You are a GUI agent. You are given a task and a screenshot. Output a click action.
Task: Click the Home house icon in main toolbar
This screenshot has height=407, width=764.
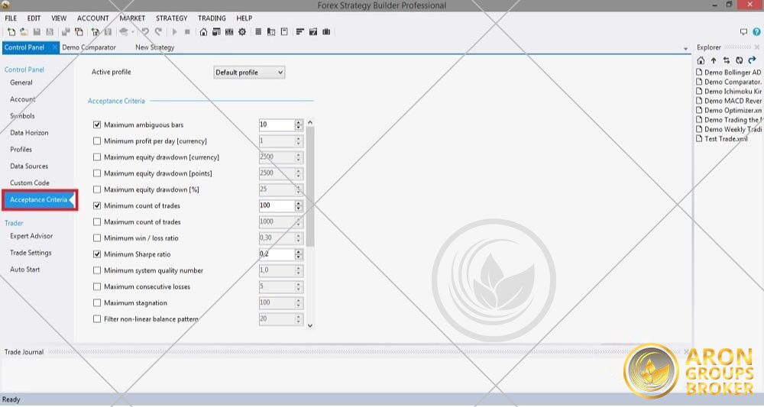point(203,32)
